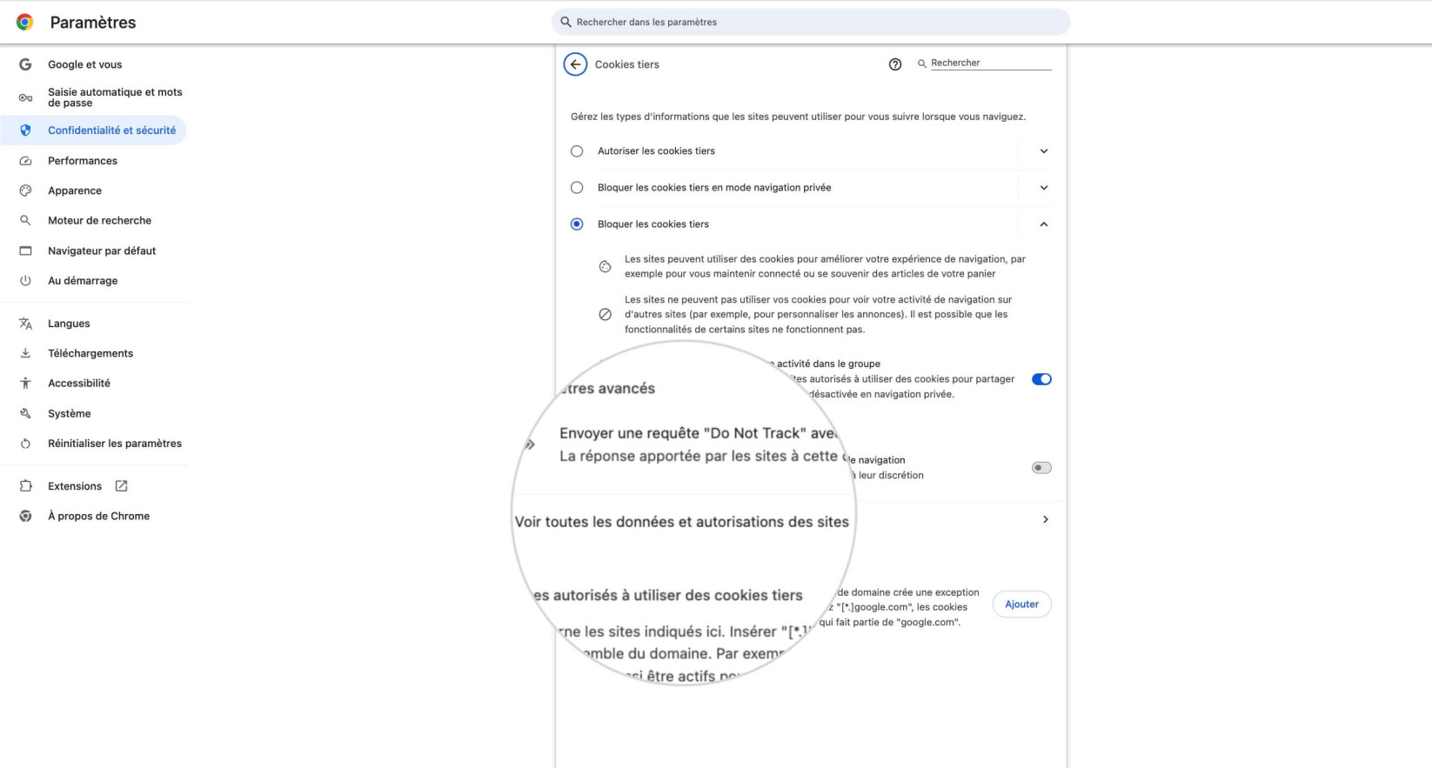Click the À propos de Chrome icon
Screen dimensions: 1432x768
pyautogui.click(x=25, y=516)
